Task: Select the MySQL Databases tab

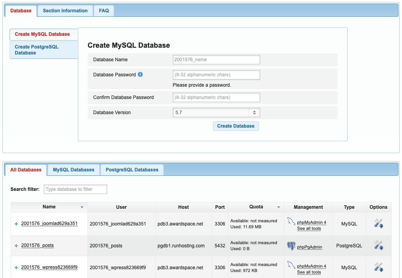Action: (73, 170)
